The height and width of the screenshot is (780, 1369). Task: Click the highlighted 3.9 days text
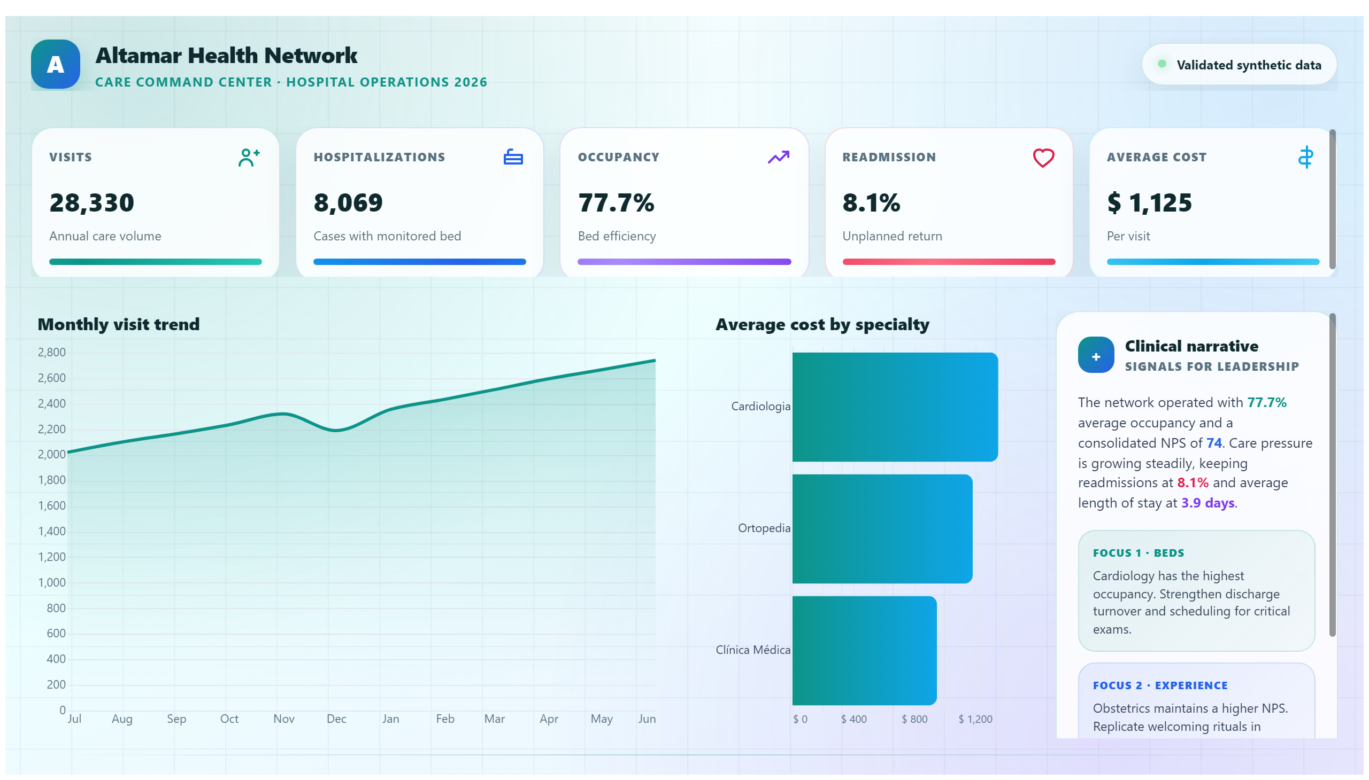1207,503
